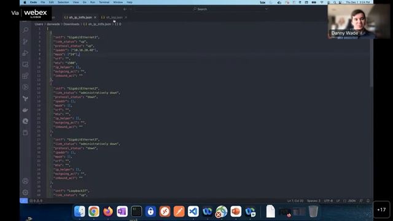
Task: Click the "10.10.20.48" ipaddr value
Action: tap(84, 50)
